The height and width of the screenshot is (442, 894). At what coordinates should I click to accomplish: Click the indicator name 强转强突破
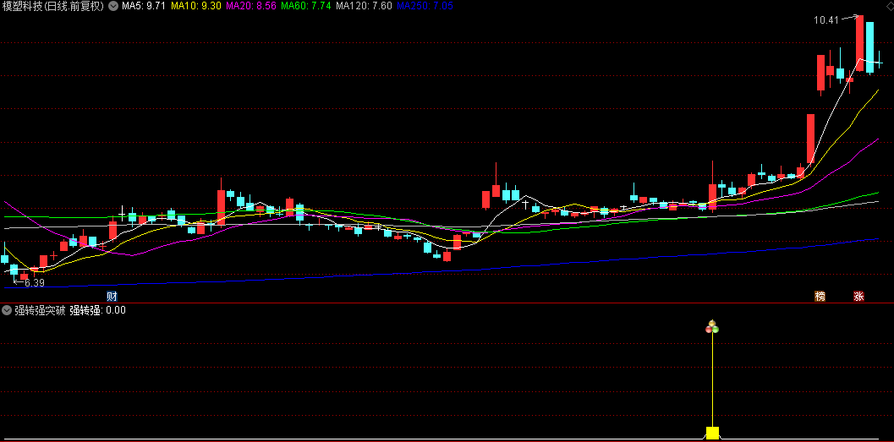coord(40,310)
